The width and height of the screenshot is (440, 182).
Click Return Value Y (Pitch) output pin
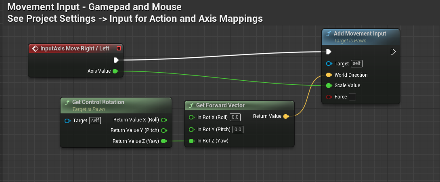(164, 130)
